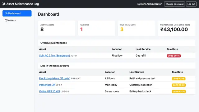This screenshot has height=112, width=199.
Task: Click the Server room location cell
Action: coord(112,91)
